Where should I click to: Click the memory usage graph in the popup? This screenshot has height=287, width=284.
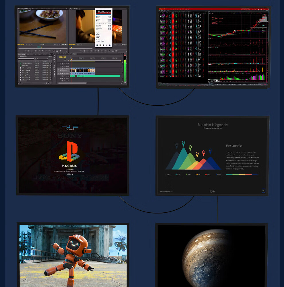tap(104, 12)
